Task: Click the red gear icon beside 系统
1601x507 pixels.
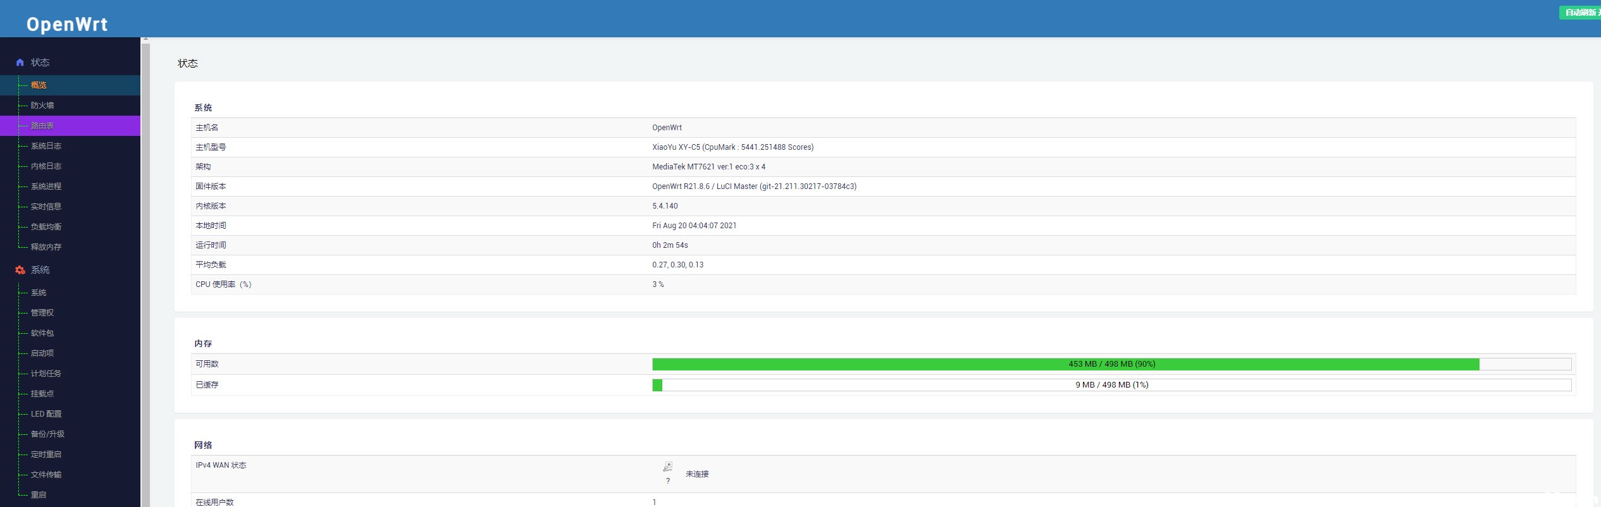Action: [20, 270]
